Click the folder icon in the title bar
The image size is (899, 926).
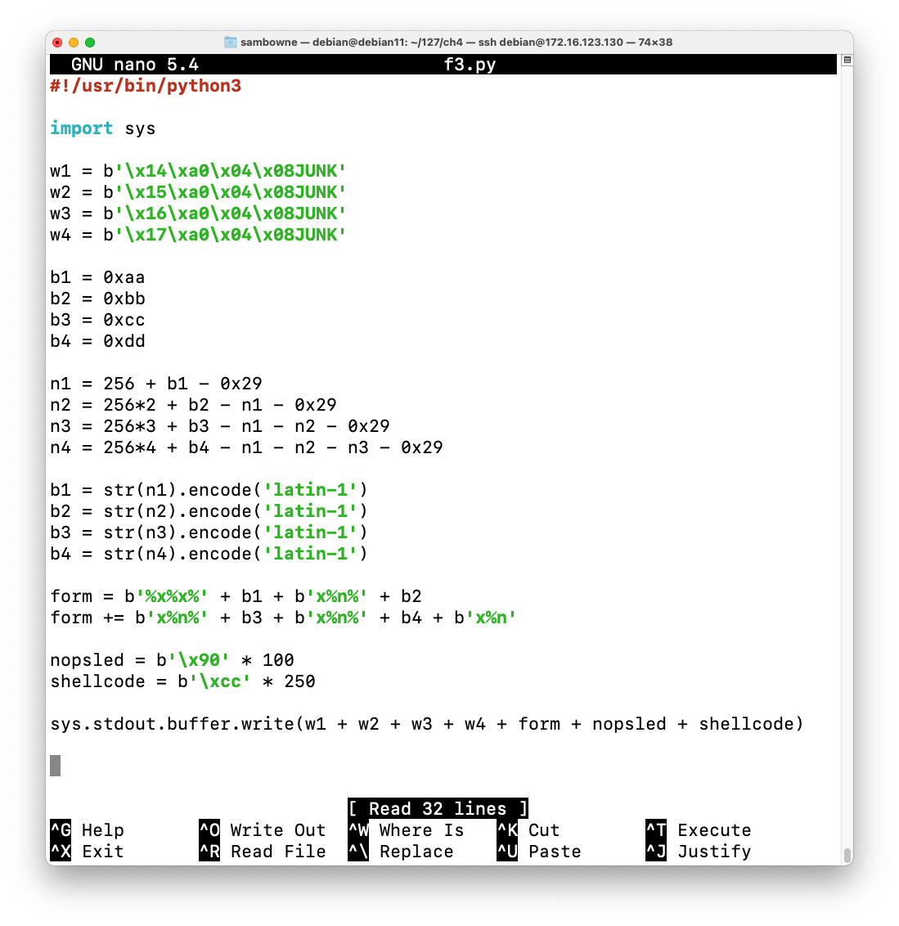coord(231,42)
